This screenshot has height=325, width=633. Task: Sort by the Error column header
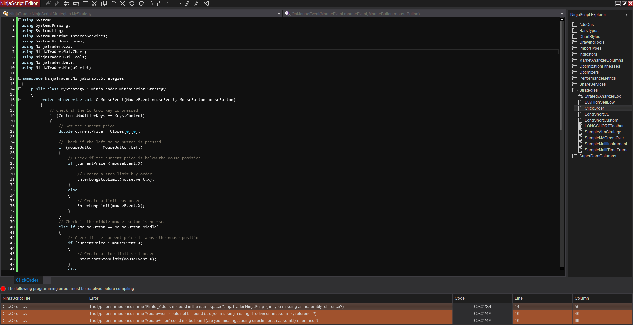pyautogui.click(x=270, y=298)
